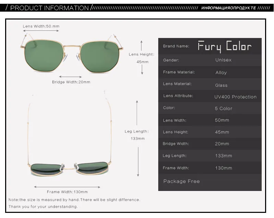Click 'Thank you for your understanding.' text

43,207
